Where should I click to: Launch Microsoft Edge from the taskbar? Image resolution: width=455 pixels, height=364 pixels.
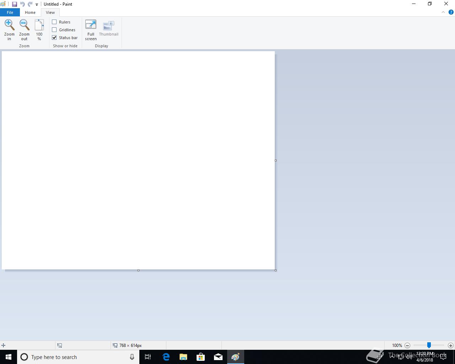166,357
